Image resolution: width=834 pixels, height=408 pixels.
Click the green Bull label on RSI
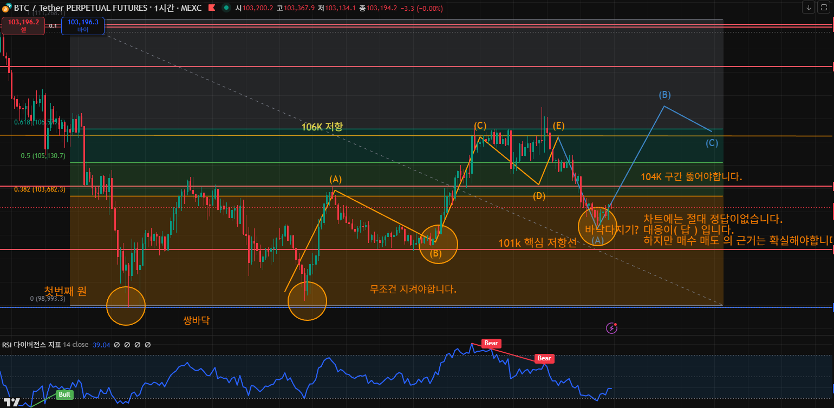click(64, 394)
